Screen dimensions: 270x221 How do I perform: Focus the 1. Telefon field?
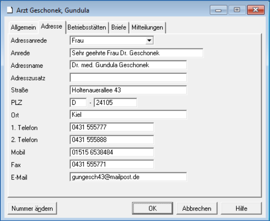tap(112, 127)
